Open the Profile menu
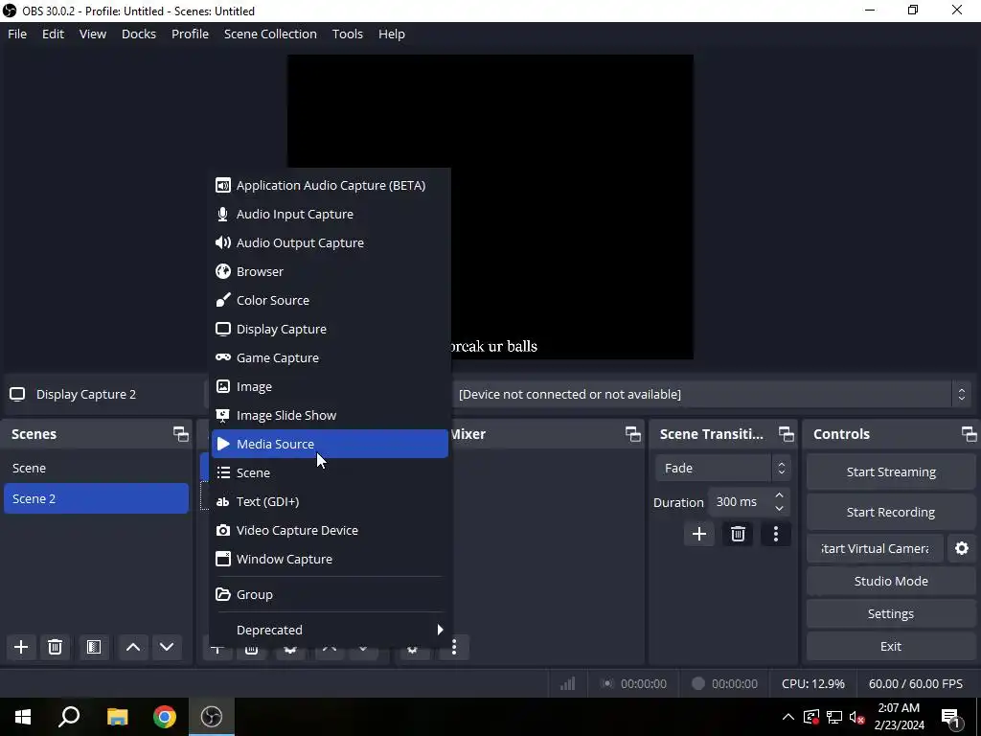This screenshot has height=736, width=981. point(191,34)
